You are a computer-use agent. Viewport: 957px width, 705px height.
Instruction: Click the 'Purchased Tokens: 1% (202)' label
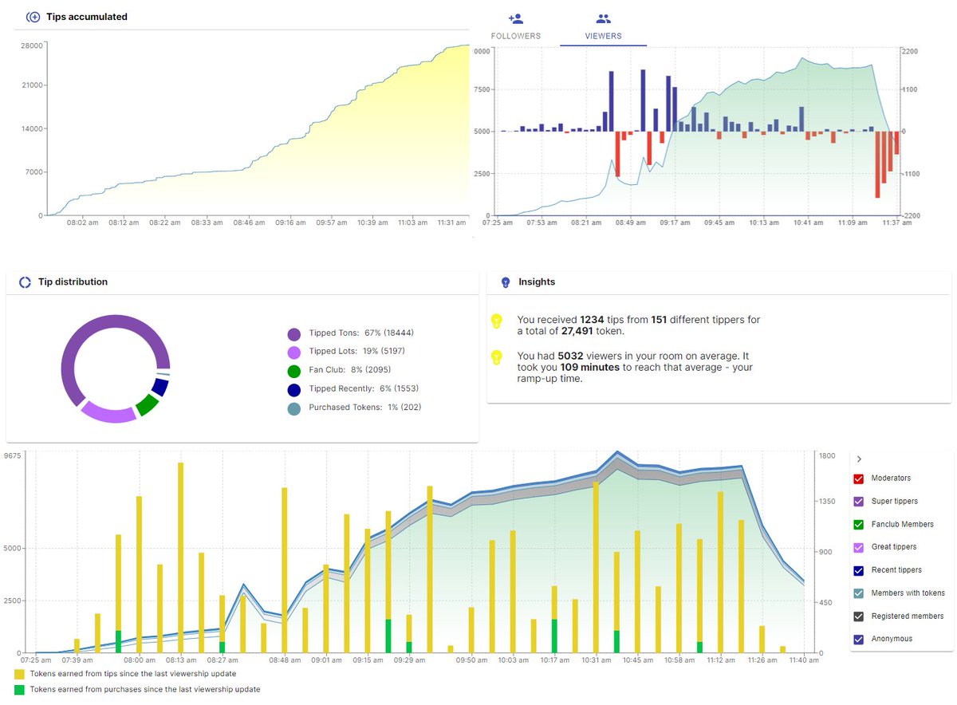coord(364,408)
